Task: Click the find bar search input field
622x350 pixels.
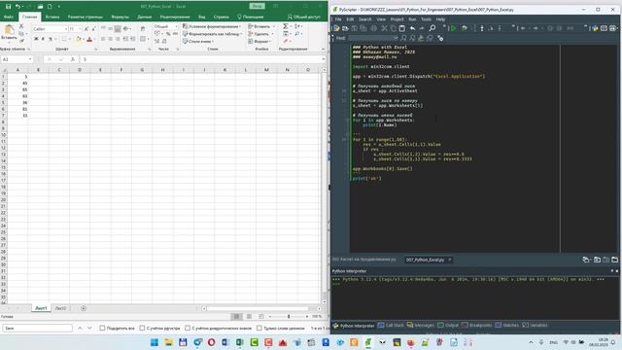Action: pyautogui.click(x=37, y=329)
